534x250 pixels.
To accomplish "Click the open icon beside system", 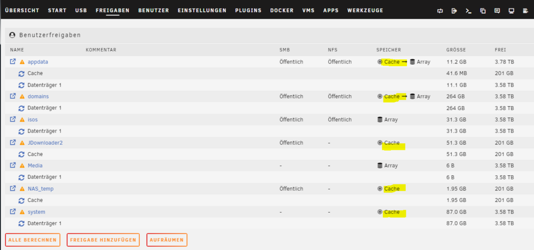I will (x=13, y=212).
